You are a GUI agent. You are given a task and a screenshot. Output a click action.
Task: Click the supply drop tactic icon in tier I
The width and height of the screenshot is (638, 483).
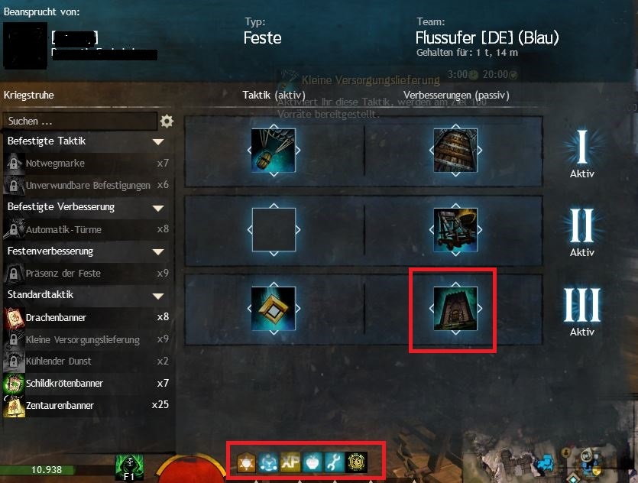[x=274, y=150]
